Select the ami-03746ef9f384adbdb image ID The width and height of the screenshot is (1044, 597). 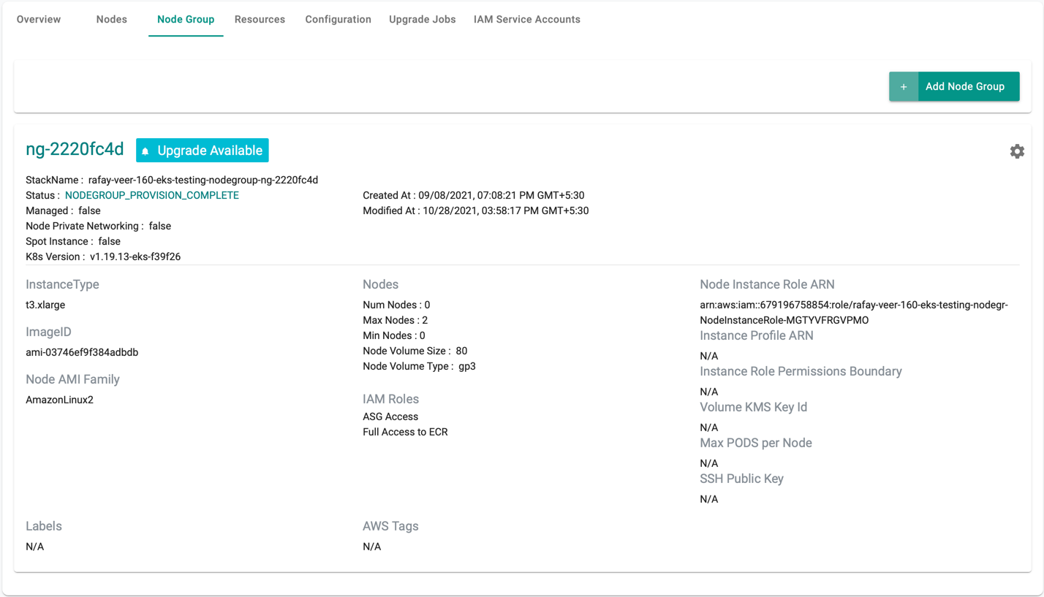[x=82, y=353]
